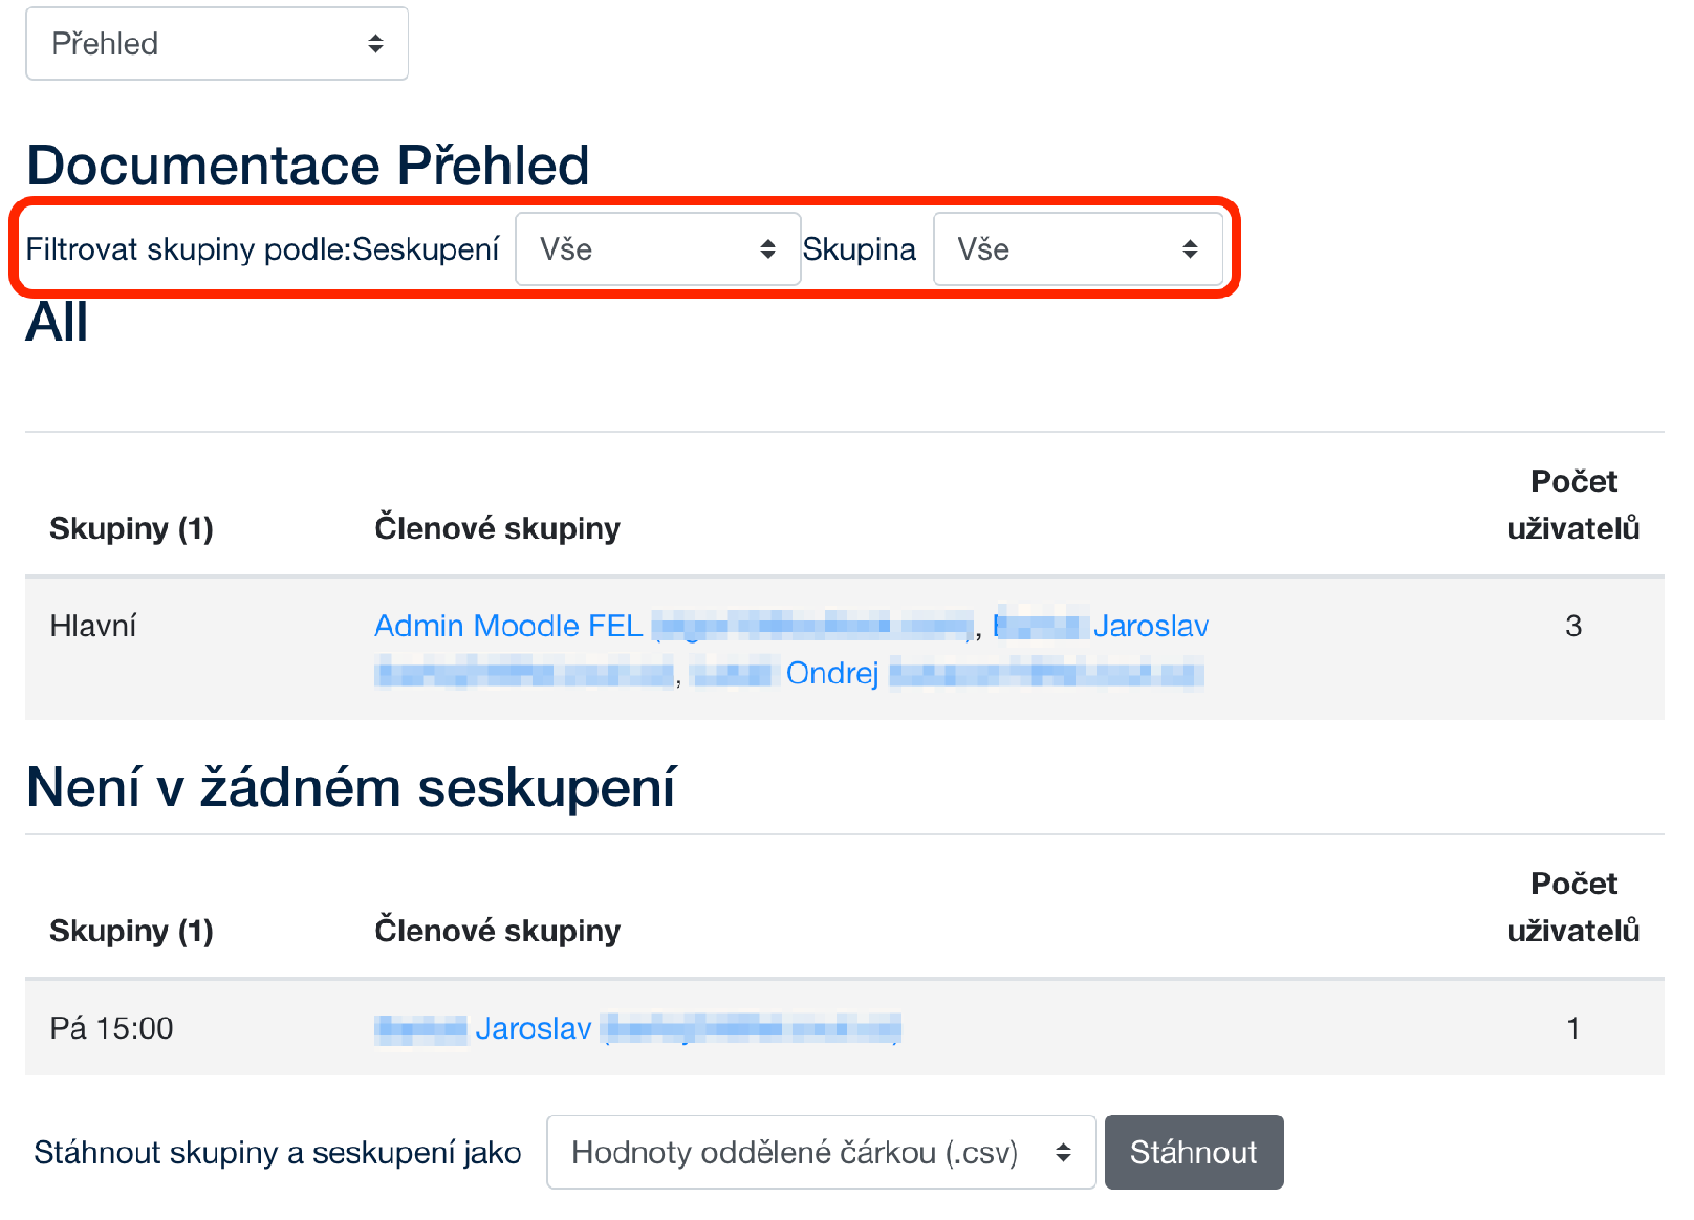Image resolution: width=1694 pixels, height=1220 pixels.
Task: Click the arrows icon on the csv format selector
Action: (1063, 1152)
